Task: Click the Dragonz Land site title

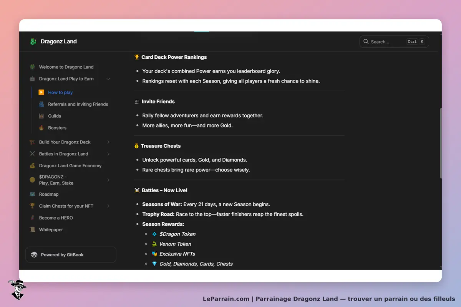Action: click(59, 41)
